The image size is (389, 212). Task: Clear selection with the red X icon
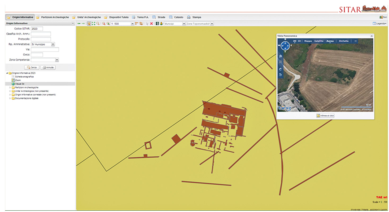click(151, 24)
